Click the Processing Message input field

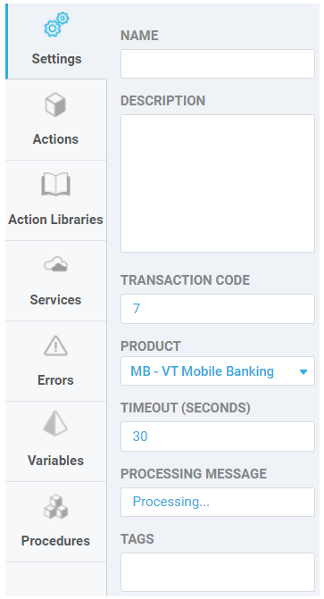pyautogui.click(x=218, y=502)
